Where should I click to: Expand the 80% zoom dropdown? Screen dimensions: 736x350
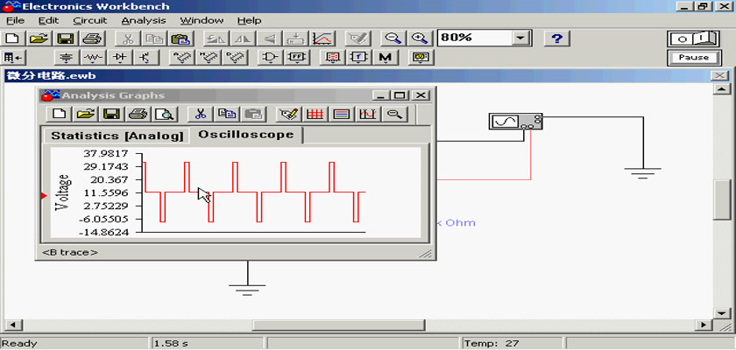[x=520, y=38]
